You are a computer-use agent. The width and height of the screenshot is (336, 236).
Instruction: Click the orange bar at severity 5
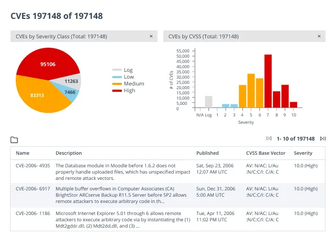(251, 91)
